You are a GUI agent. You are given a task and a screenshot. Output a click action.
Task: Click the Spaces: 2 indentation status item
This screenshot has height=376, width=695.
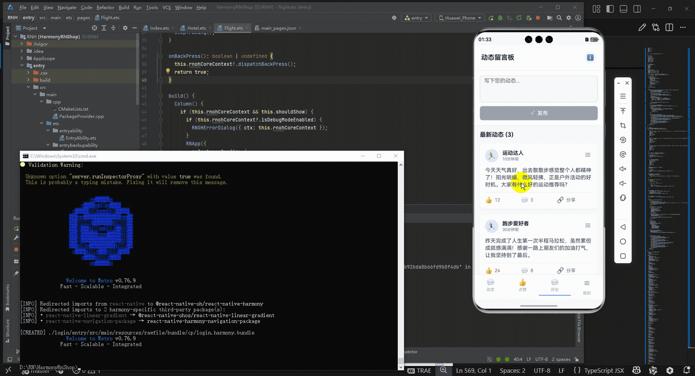pos(513,370)
